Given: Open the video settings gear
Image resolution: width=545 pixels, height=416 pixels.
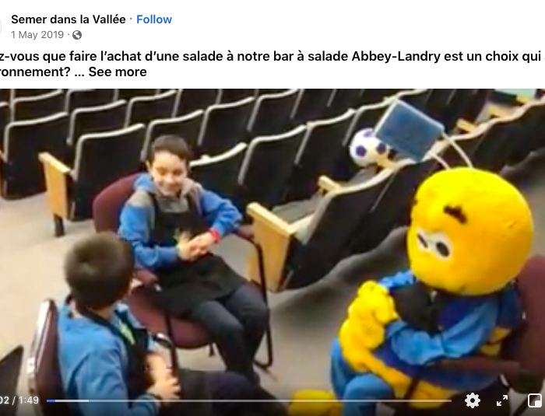Looking at the screenshot, I should (473, 400).
